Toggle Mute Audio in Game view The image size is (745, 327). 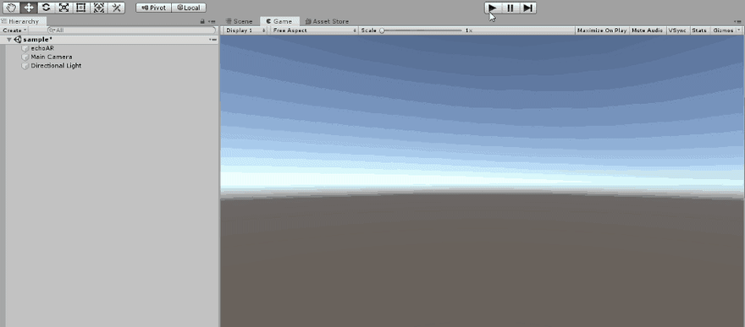coord(647,30)
